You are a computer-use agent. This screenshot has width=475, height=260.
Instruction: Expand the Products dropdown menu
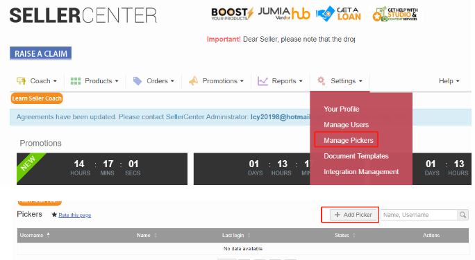94,80
